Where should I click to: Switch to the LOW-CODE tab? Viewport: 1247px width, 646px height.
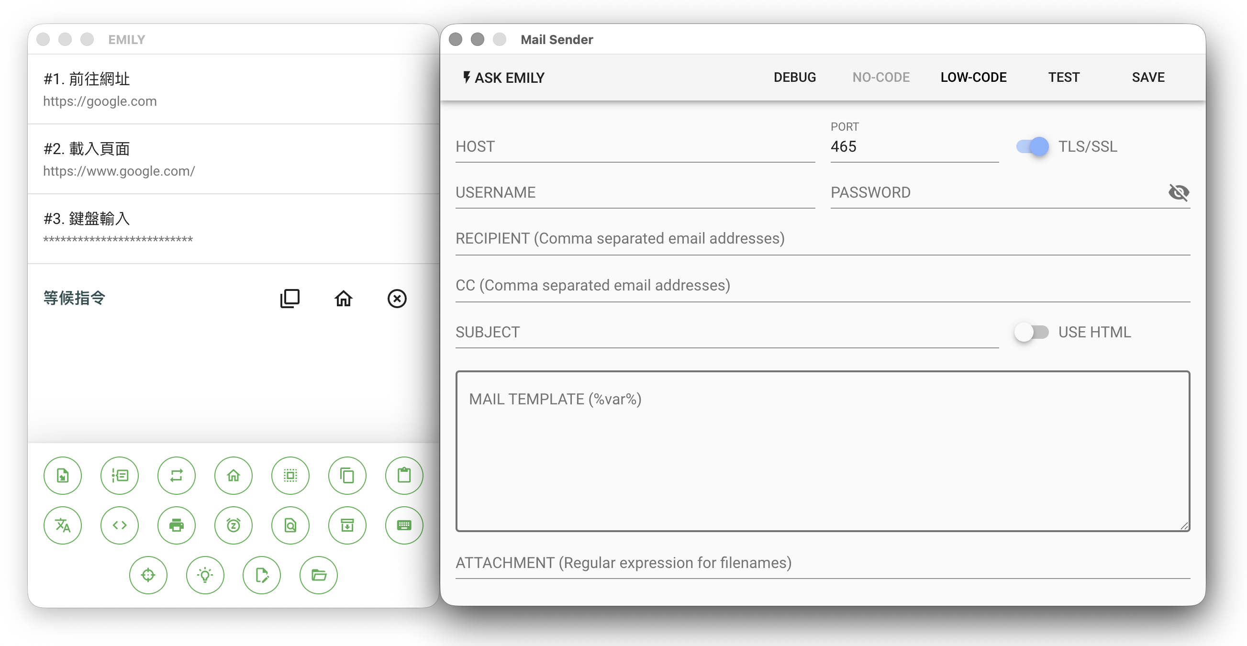point(973,78)
